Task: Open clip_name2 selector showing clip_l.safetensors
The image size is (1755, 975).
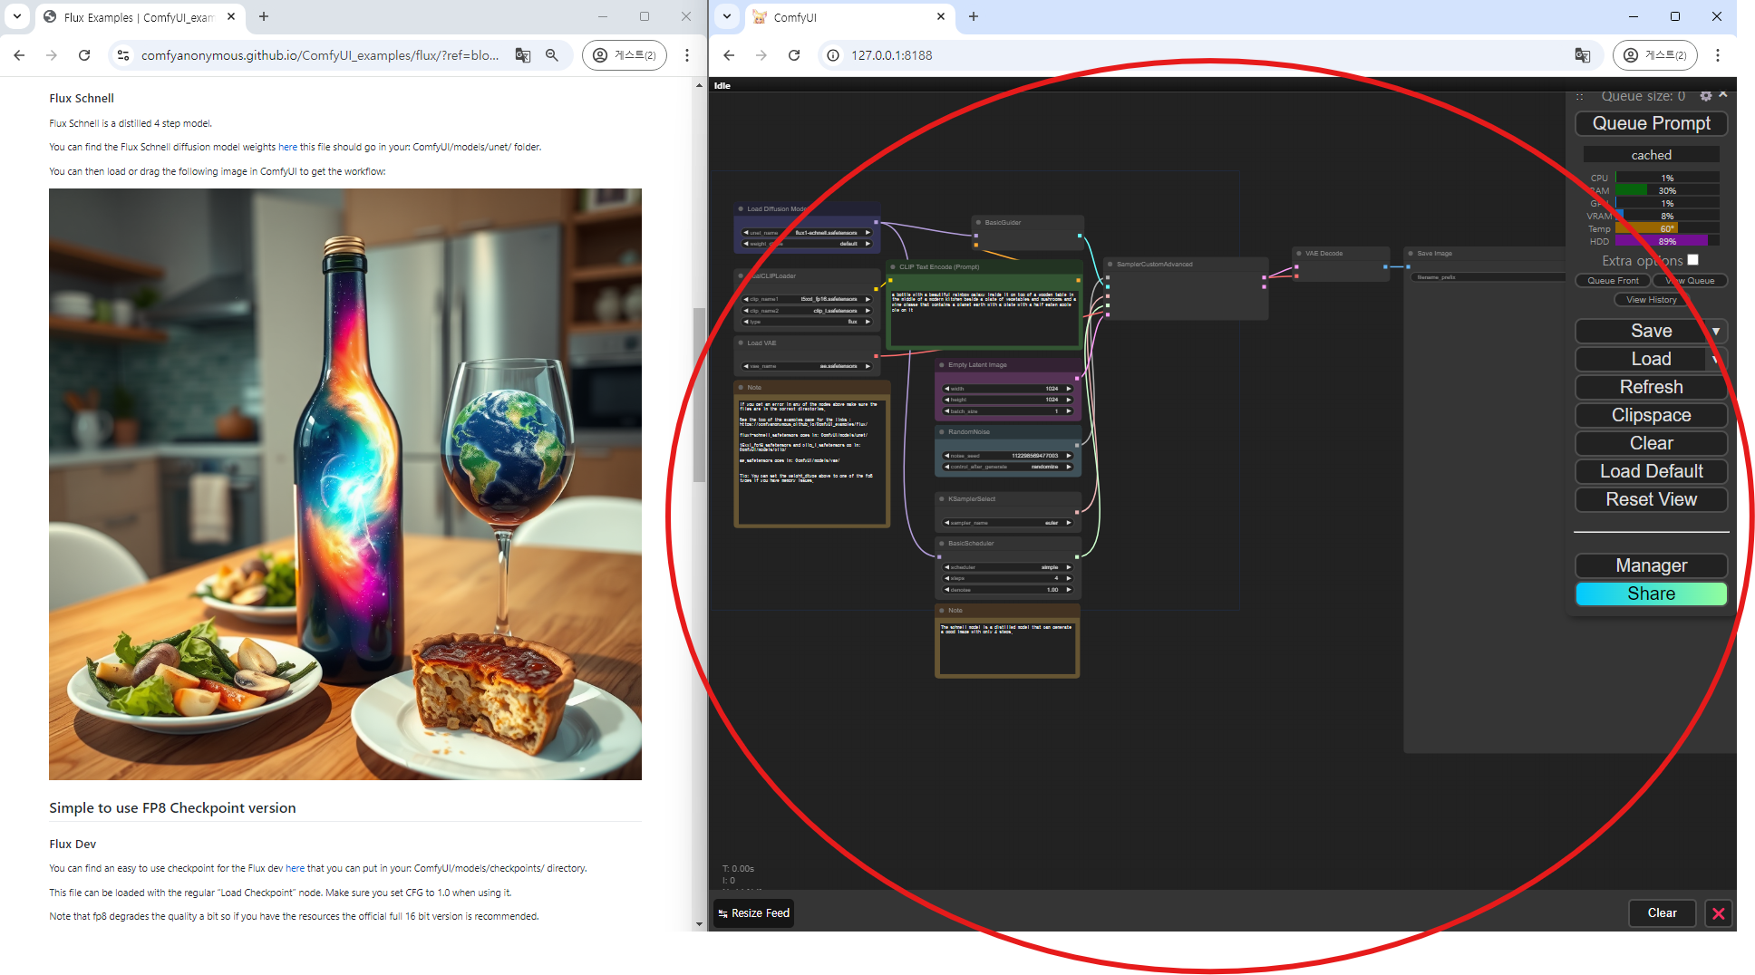Action: (807, 311)
